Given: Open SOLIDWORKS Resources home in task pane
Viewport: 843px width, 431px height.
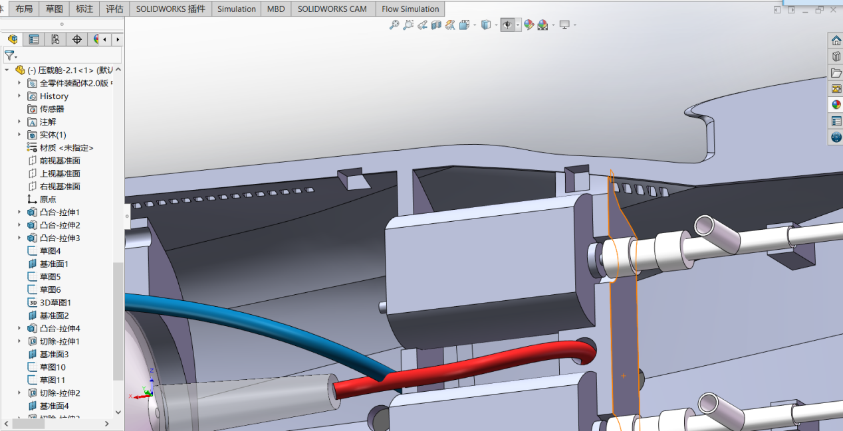Looking at the screenshot, I should [x=836, y=41].
